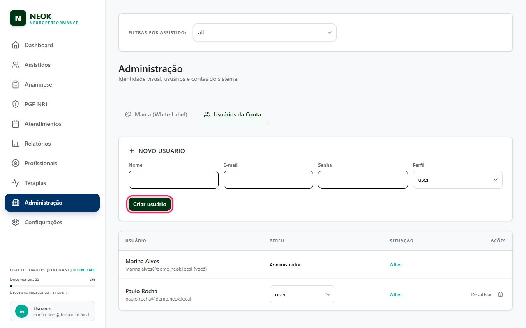
Task: Select the Usuários da Conta tab
Action: (233, 114)
